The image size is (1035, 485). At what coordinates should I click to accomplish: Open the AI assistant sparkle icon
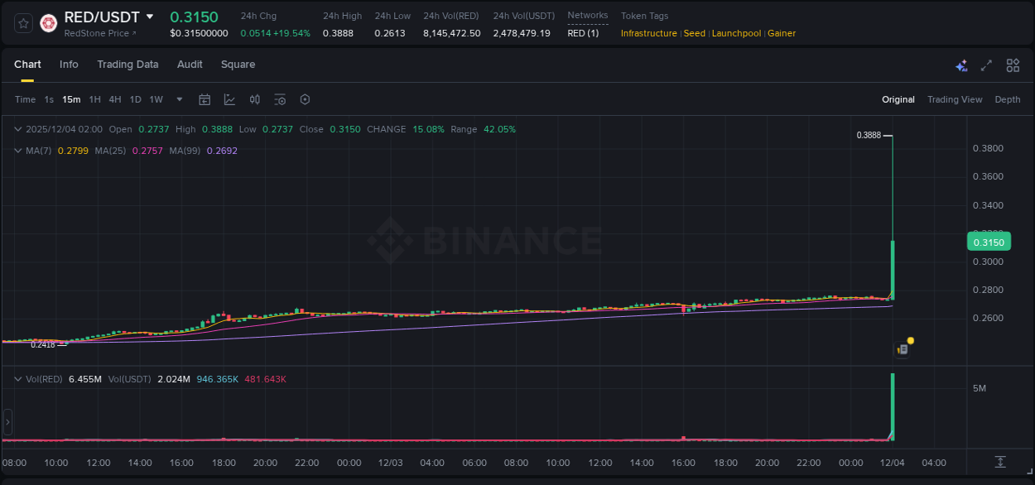point(960,65)
